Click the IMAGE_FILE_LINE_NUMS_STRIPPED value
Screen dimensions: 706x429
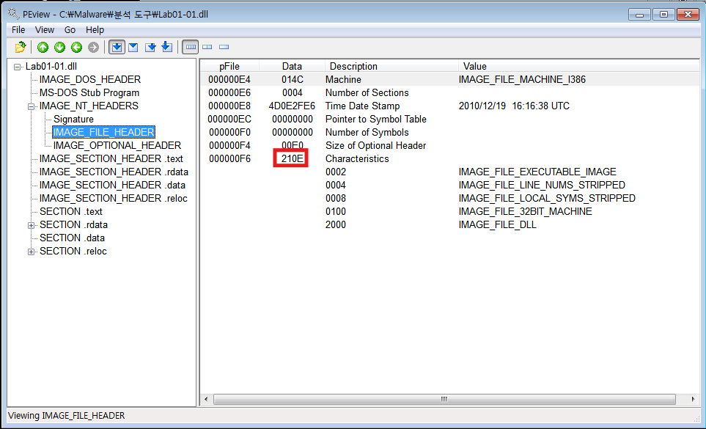point(542,185)
